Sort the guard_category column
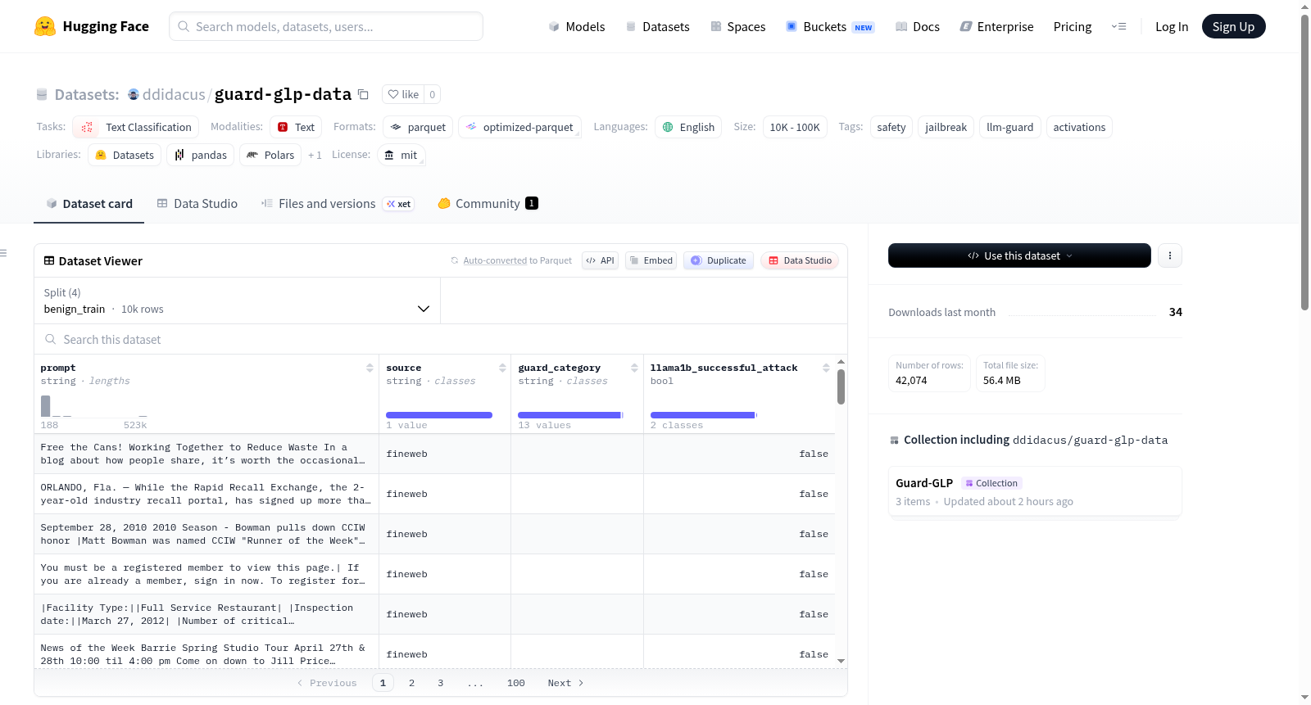 point(634,368)
